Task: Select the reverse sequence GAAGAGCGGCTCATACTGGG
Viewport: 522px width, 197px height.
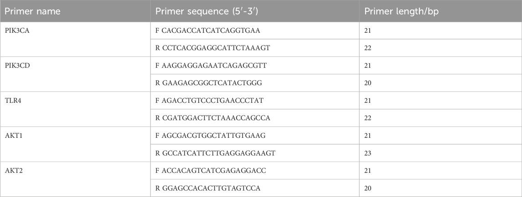Action: click(x=212, y=83)
